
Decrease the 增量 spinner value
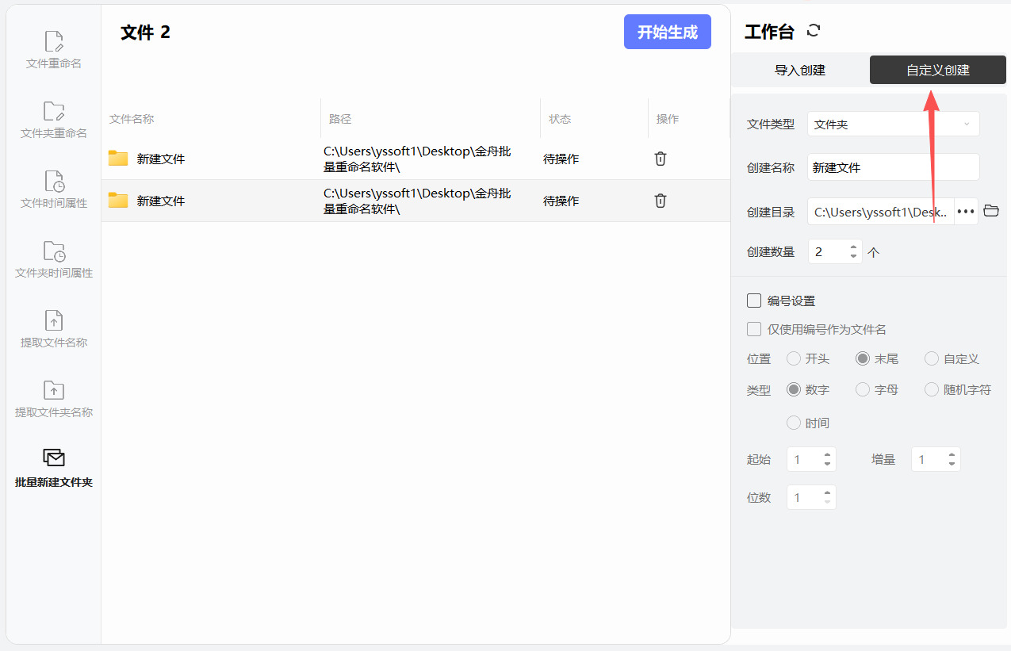pos(952,464)
